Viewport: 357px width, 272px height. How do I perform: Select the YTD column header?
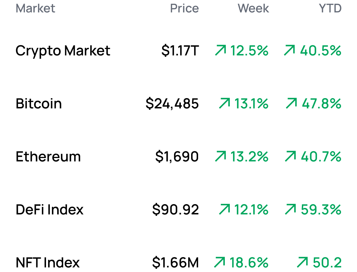tap(330, 8)
